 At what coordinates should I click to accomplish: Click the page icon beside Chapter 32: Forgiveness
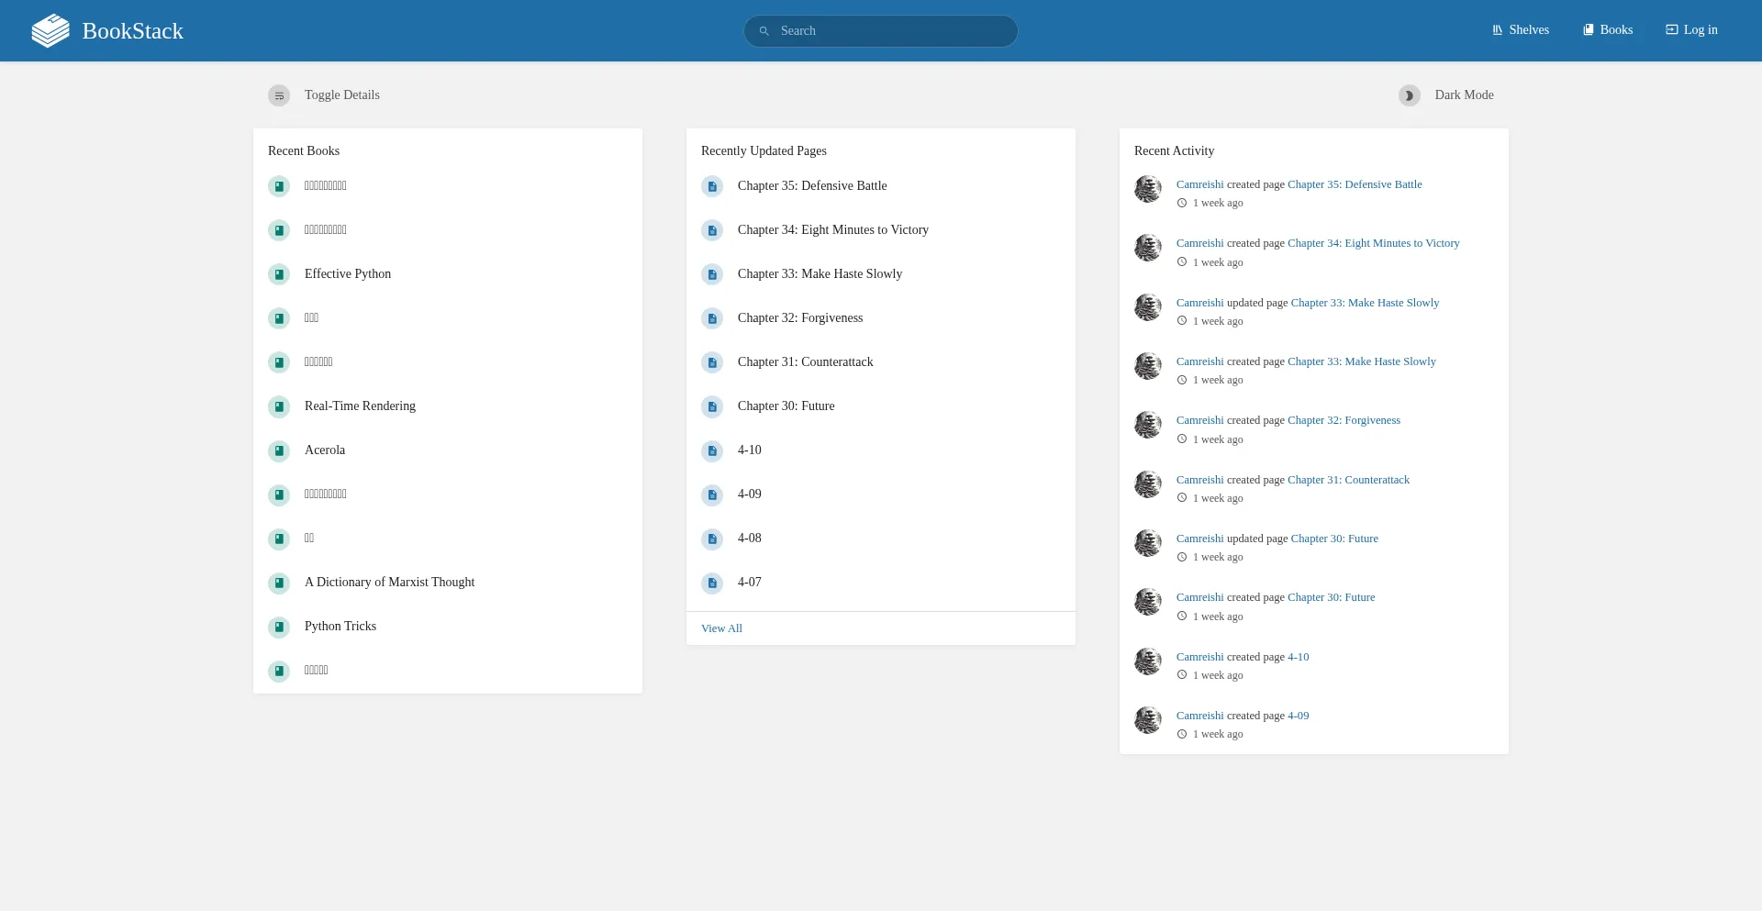[712, 318]
